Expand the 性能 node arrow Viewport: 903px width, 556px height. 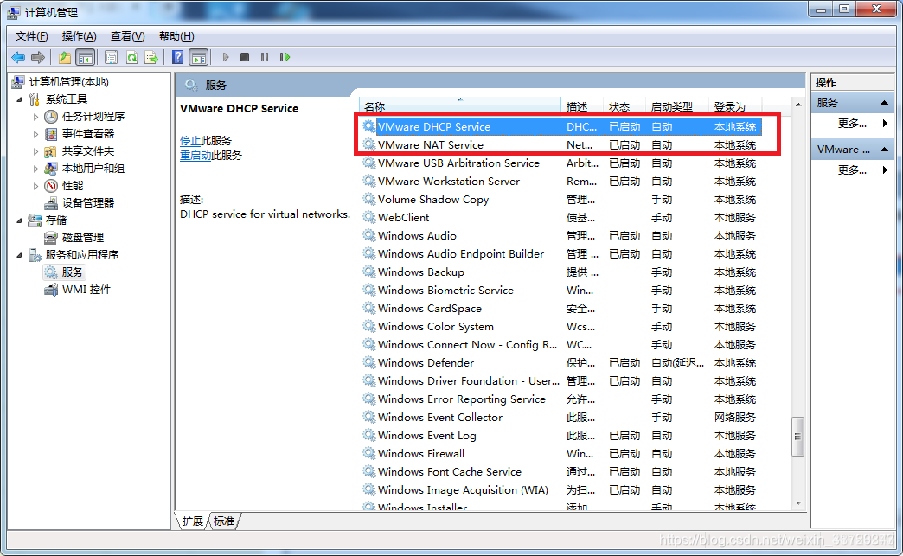35,186
